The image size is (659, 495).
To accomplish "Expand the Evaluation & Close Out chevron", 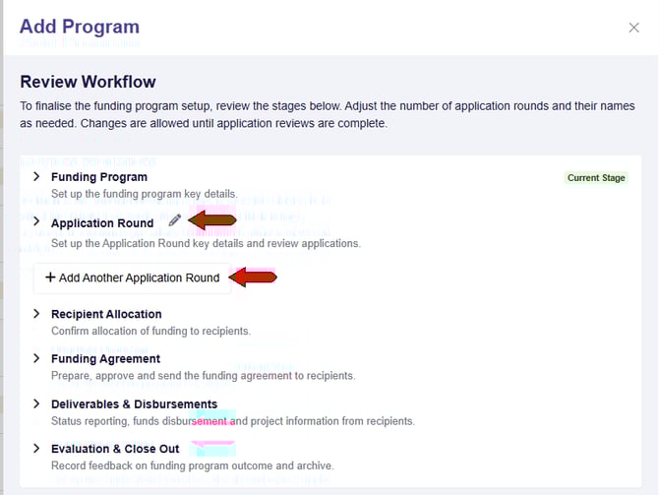I will pyautogui.click(x=36, y=449).
